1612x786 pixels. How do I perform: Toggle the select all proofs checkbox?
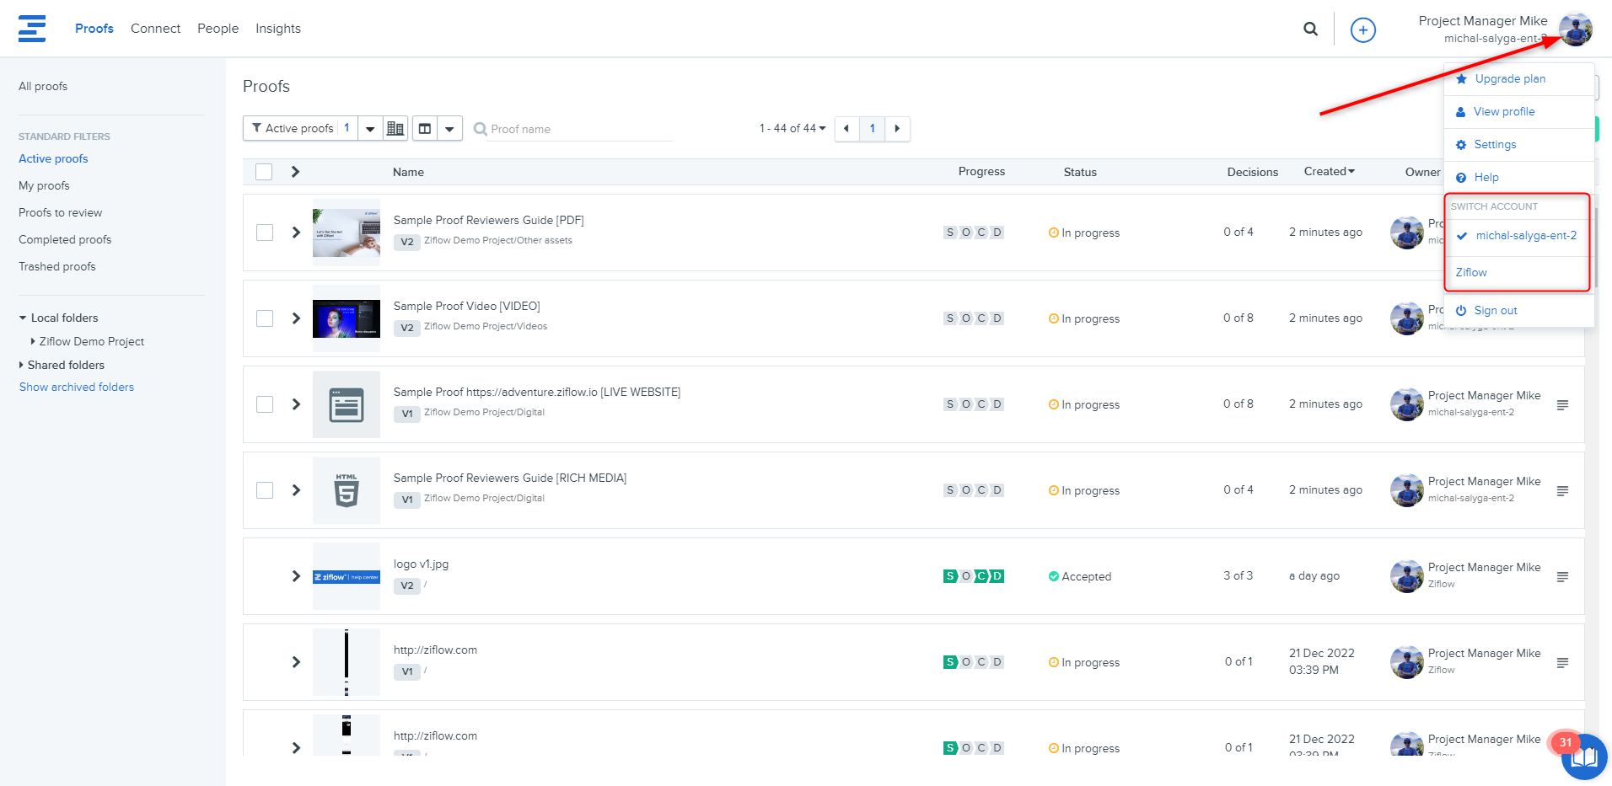(264, 172)
